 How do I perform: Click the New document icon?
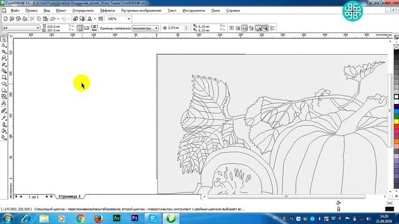pos(6,19)
